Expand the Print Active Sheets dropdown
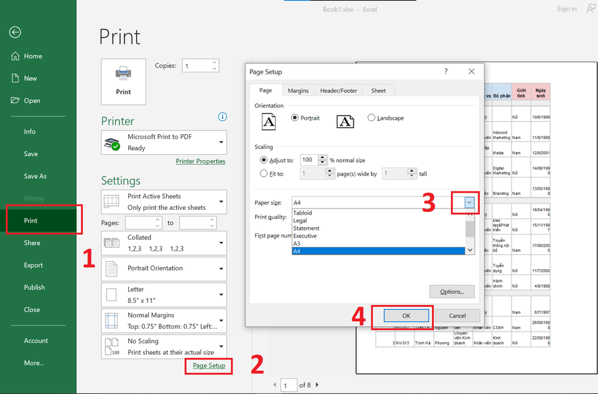This screenshot has width=598, height=394. [x=164, y=202]
